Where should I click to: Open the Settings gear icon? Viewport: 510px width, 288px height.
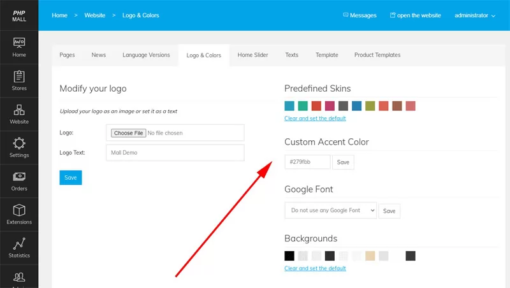click(19, 143)
